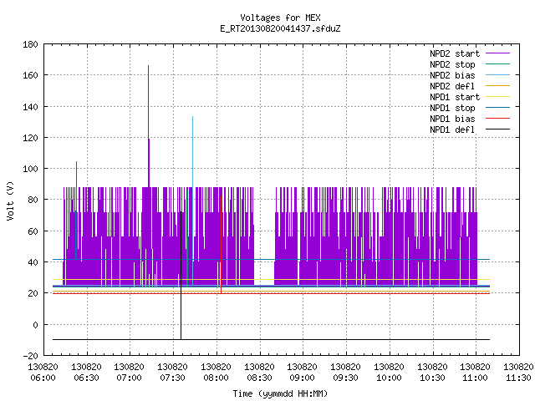
Task: Click the y-axis tick value 40
Action: [33, 262]
